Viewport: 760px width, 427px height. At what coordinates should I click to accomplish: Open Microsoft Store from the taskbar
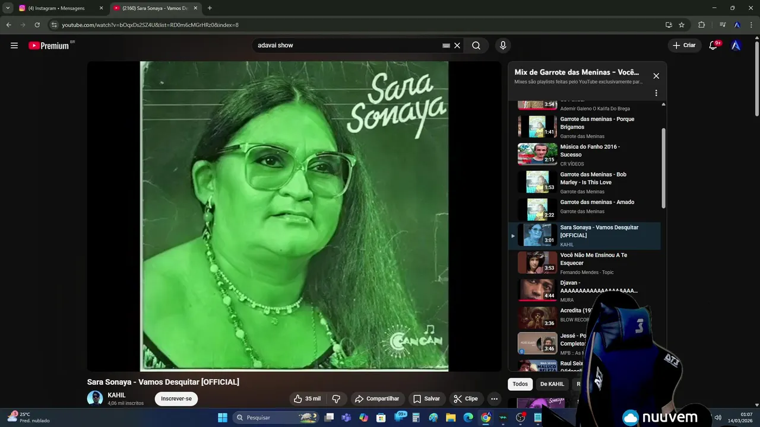[381, 418]
